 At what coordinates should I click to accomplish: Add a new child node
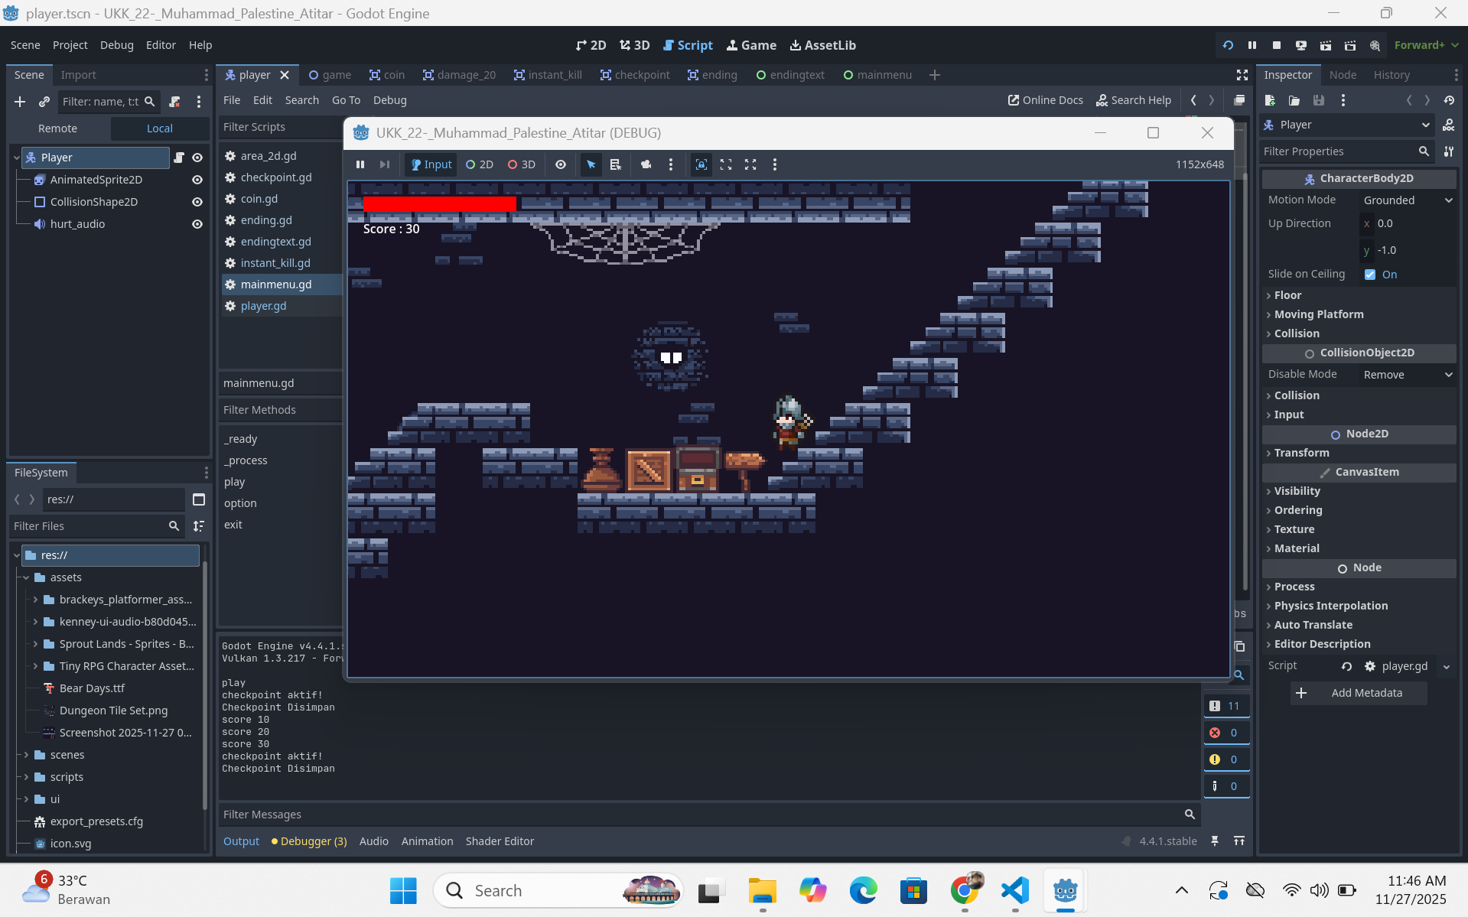pyautogui.click(x=20, y=102)
